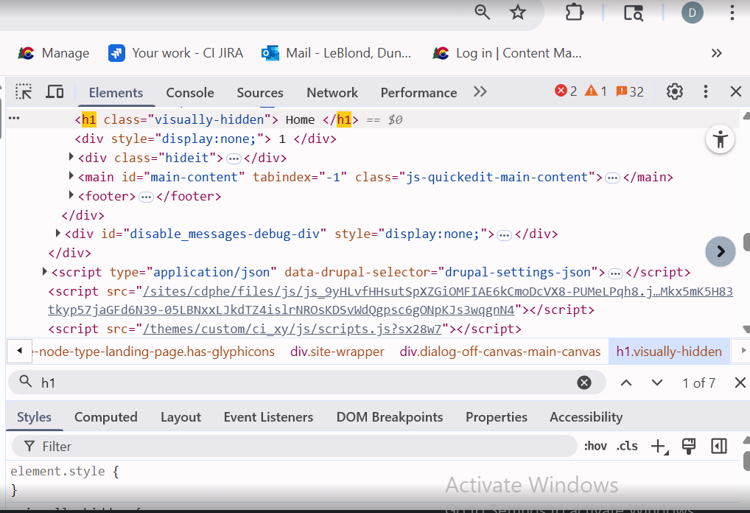Expand the main id main-content node
Image resolution: width=750 pixels, height=513 pixels.
pos(71,175)
